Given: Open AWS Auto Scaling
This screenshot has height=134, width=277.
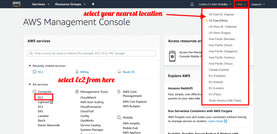Looking at the screenshot, I should (92, 102).
